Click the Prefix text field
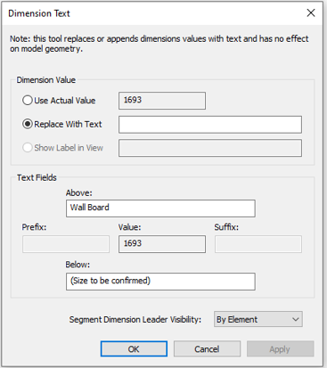Image resolution: width=327 pixels, height=368 pixels. (66, 244)
